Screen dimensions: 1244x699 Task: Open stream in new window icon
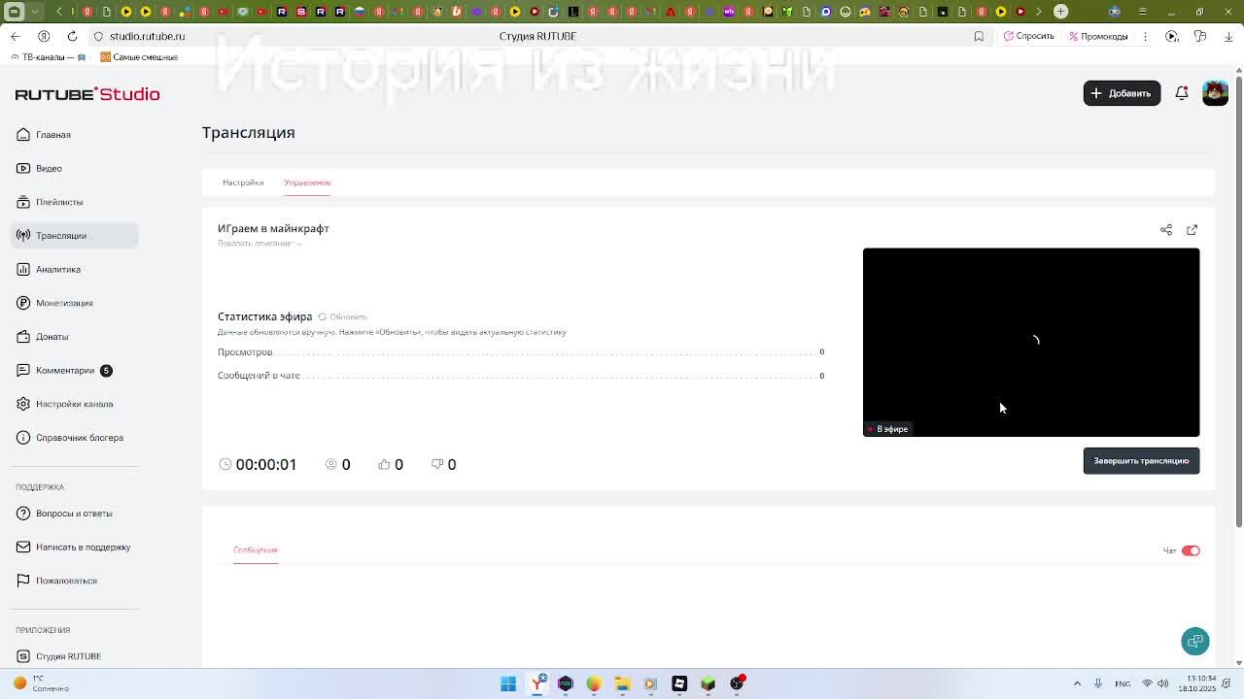coord(1192,230)
